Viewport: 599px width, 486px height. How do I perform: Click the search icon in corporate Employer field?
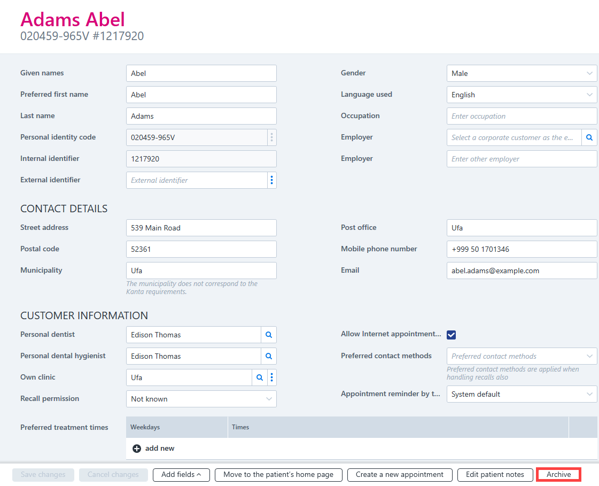coord(589,137)
